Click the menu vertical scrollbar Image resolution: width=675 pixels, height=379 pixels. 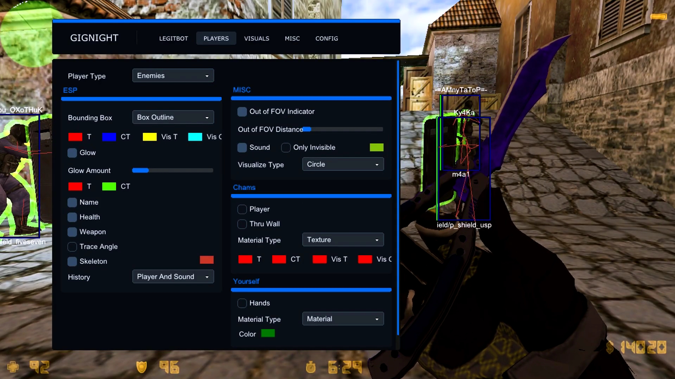(398, 198)
